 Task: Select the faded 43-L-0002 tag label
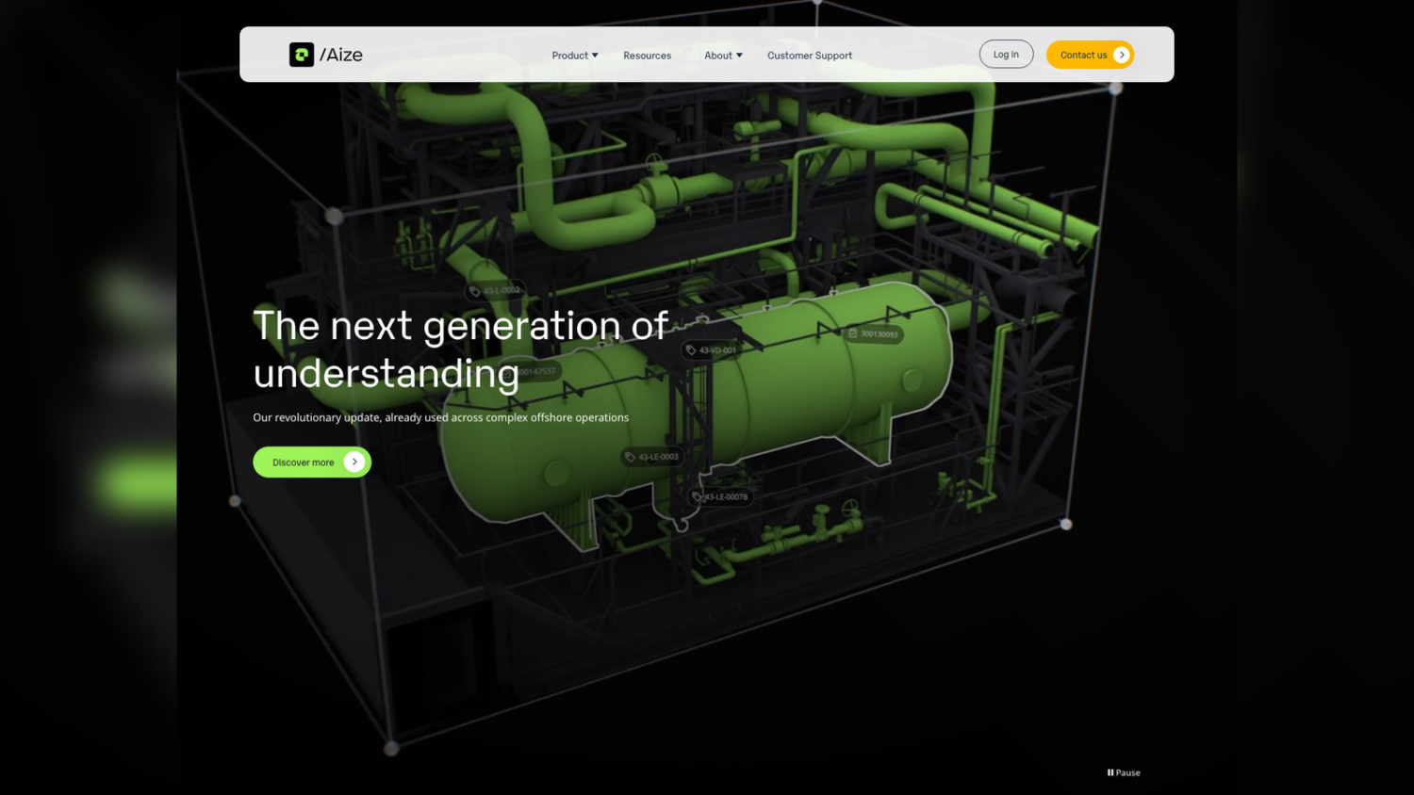495,291
